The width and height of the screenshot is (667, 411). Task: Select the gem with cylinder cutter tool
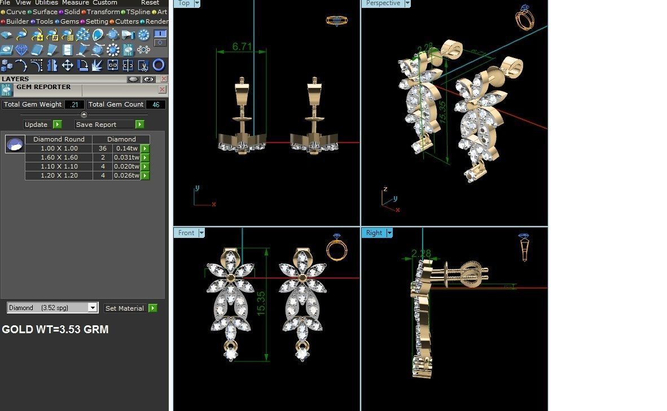click(x=128, y=35)
